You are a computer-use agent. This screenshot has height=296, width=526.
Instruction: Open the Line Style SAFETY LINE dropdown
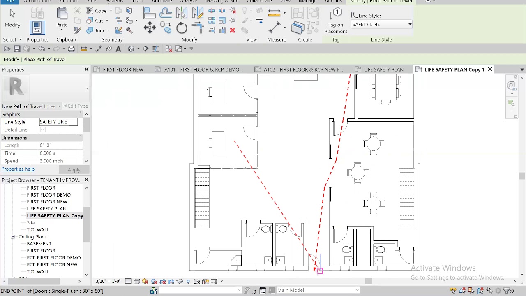click(x=382, y=24)
